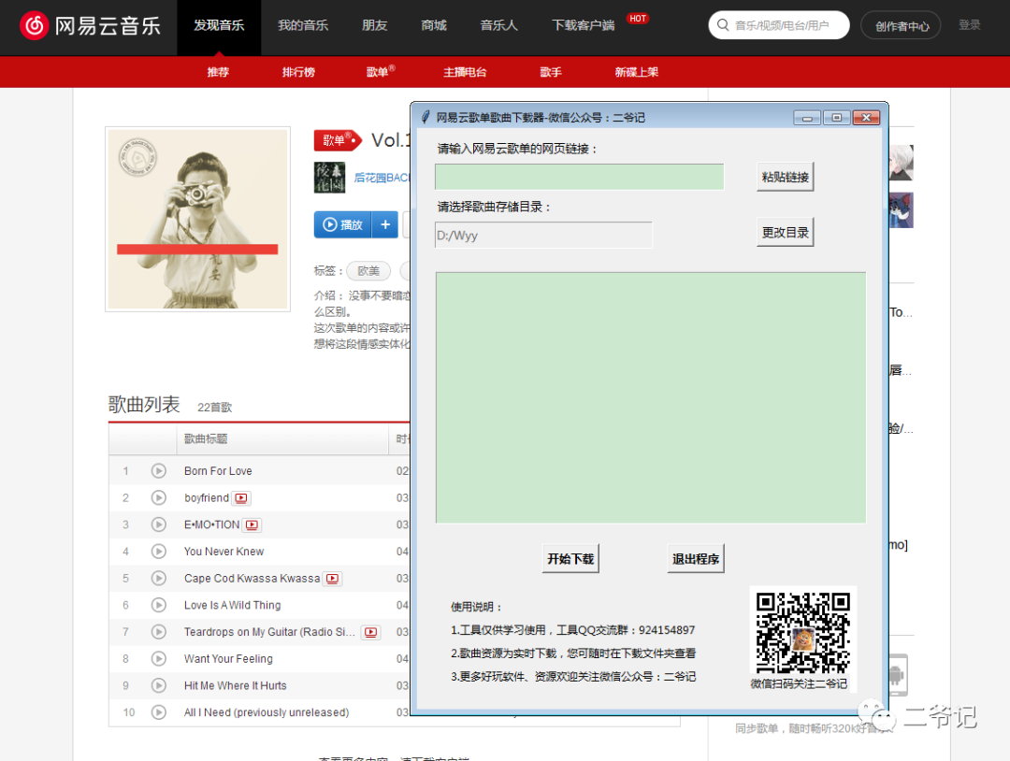Click the D:/Wyy storage directory field
This screenshot has height=761, width=1010.
(x=543, y=235)
